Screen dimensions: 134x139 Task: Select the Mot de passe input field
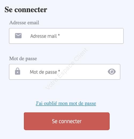pos(65,72)
